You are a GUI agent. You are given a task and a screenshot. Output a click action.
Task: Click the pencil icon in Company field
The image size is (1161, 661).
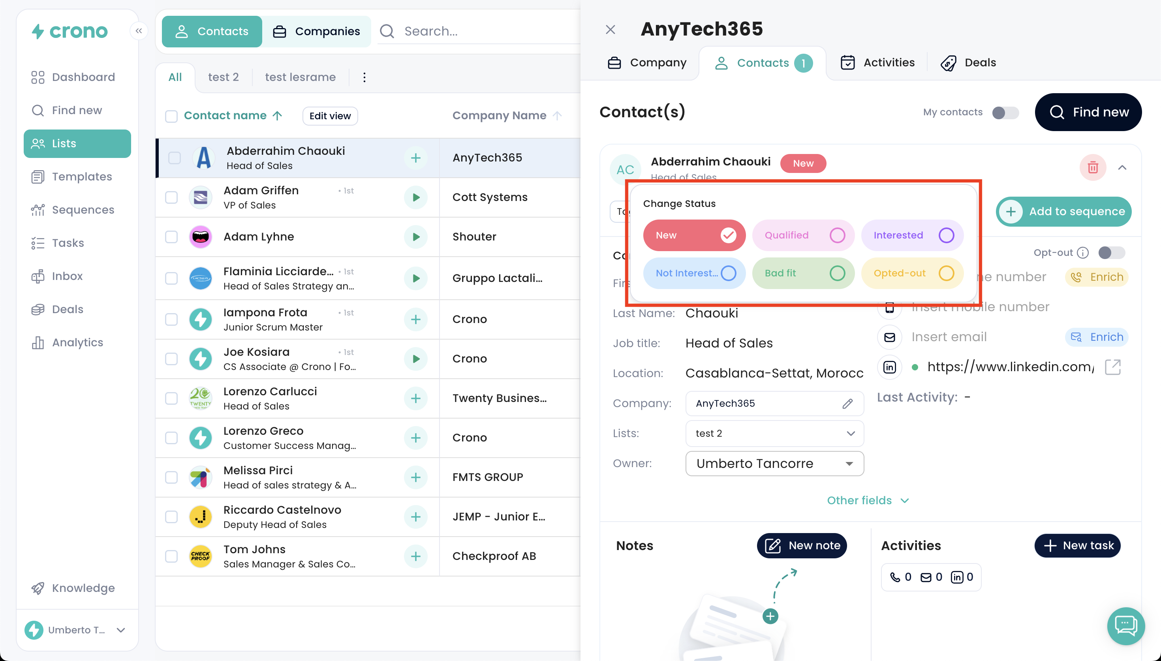(847, 404)
